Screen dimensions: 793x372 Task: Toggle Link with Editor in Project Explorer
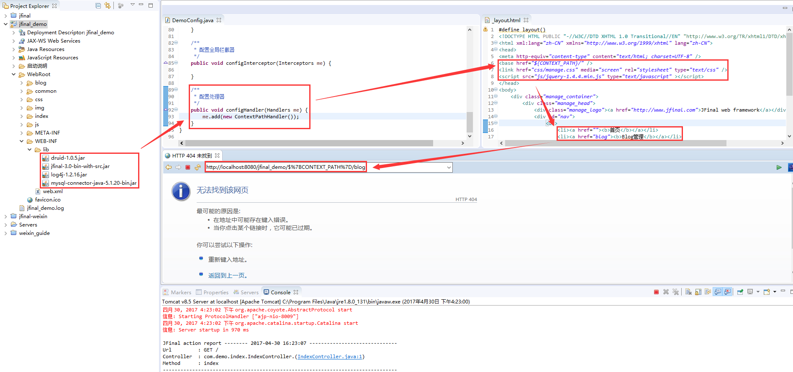pyautogui.click(x=108, y=6)
